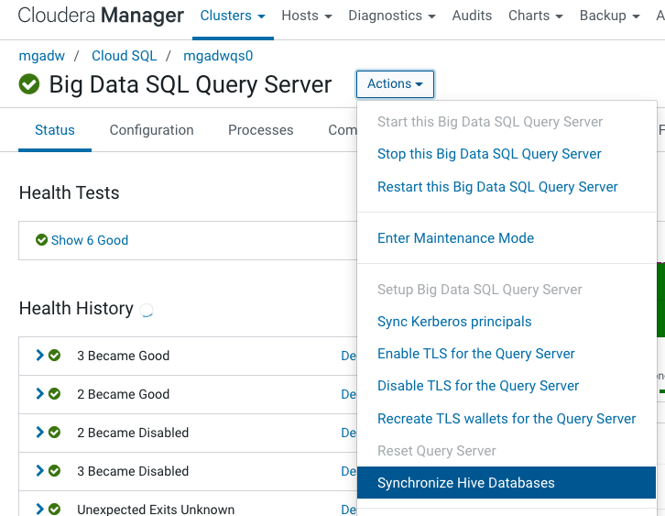Open details link for 3 Became Disabled
The height and width of the screenshot is (516, 665).
(349, 471)
